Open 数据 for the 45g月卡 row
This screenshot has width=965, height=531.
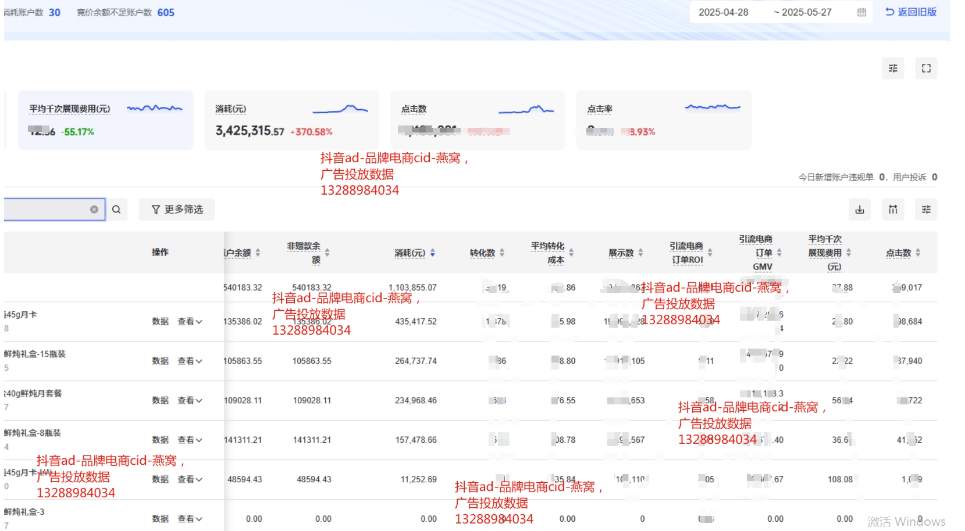160,321
